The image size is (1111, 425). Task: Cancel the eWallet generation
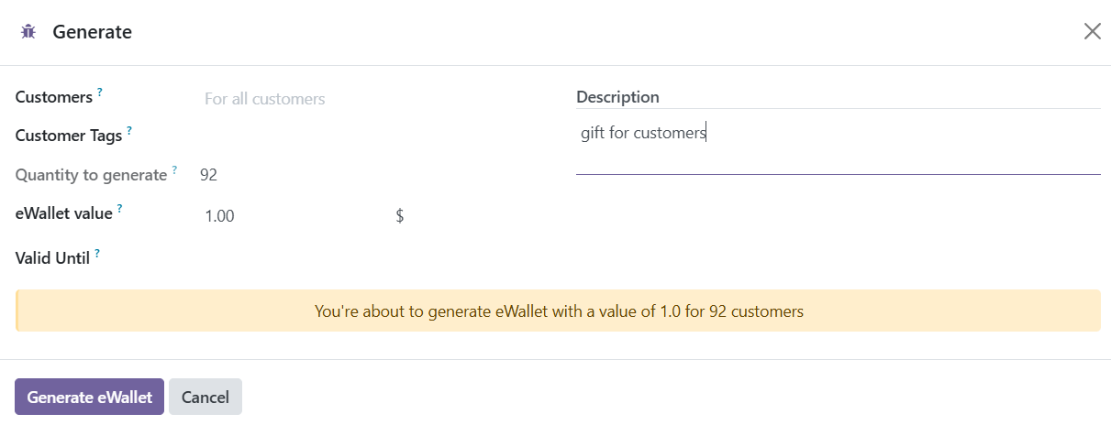tap(206, 397)
